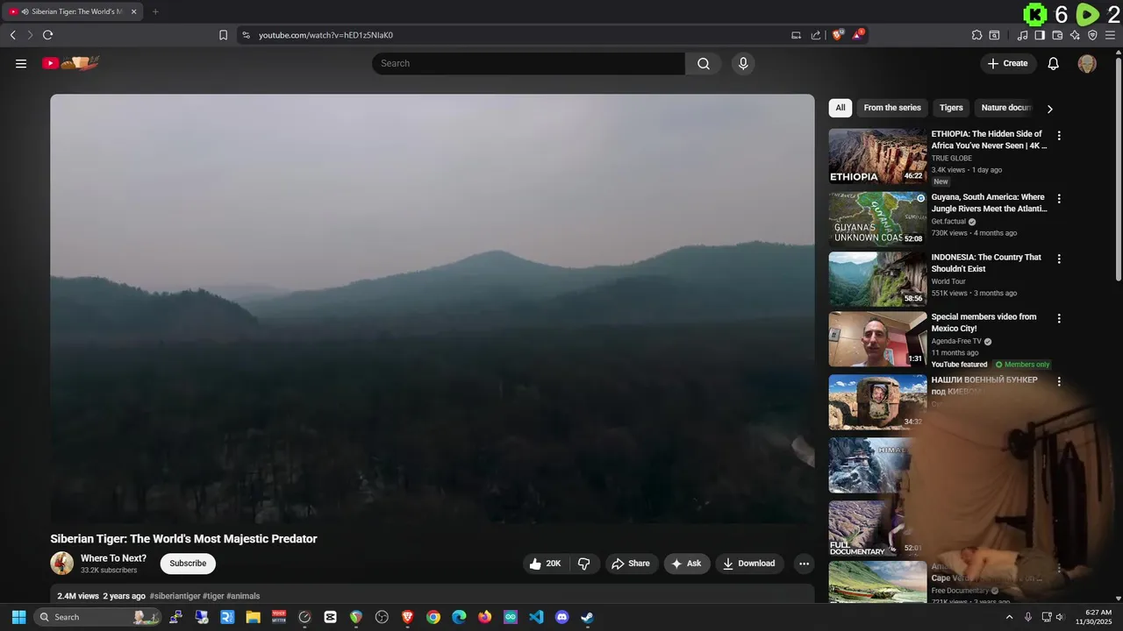Click the Share button
This screenshot has height=631, width=1123.
pyautogui.click(x=631, y=564)
